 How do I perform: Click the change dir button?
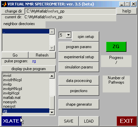[x=13, y=11]
